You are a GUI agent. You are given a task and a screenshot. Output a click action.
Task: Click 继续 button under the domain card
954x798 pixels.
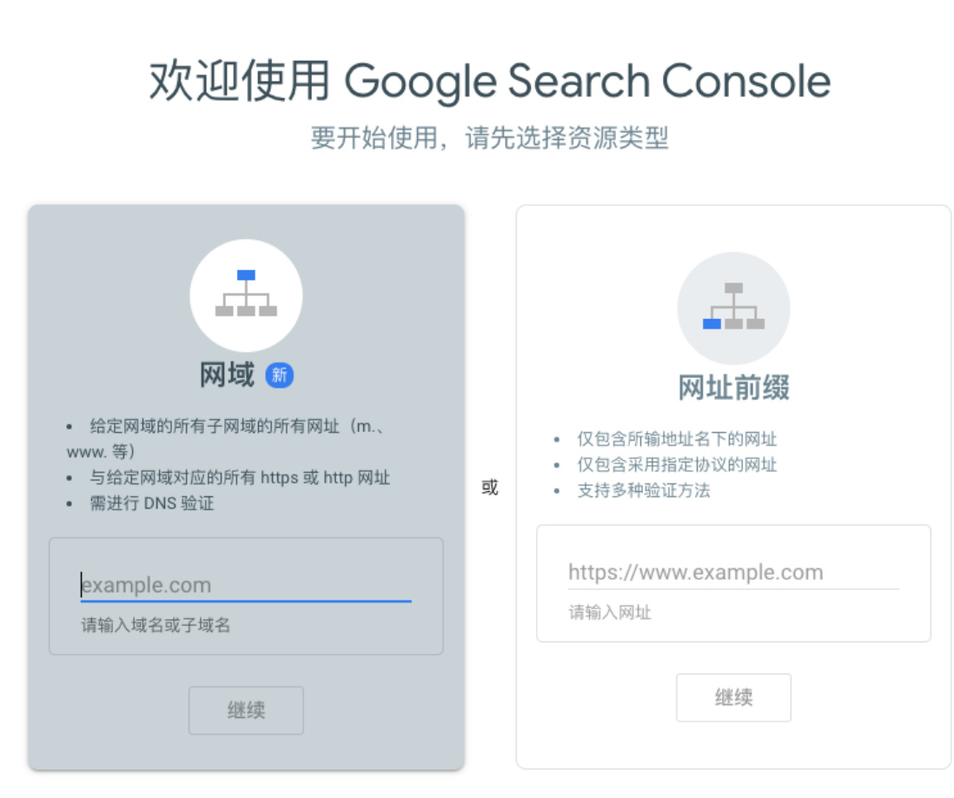246,710
